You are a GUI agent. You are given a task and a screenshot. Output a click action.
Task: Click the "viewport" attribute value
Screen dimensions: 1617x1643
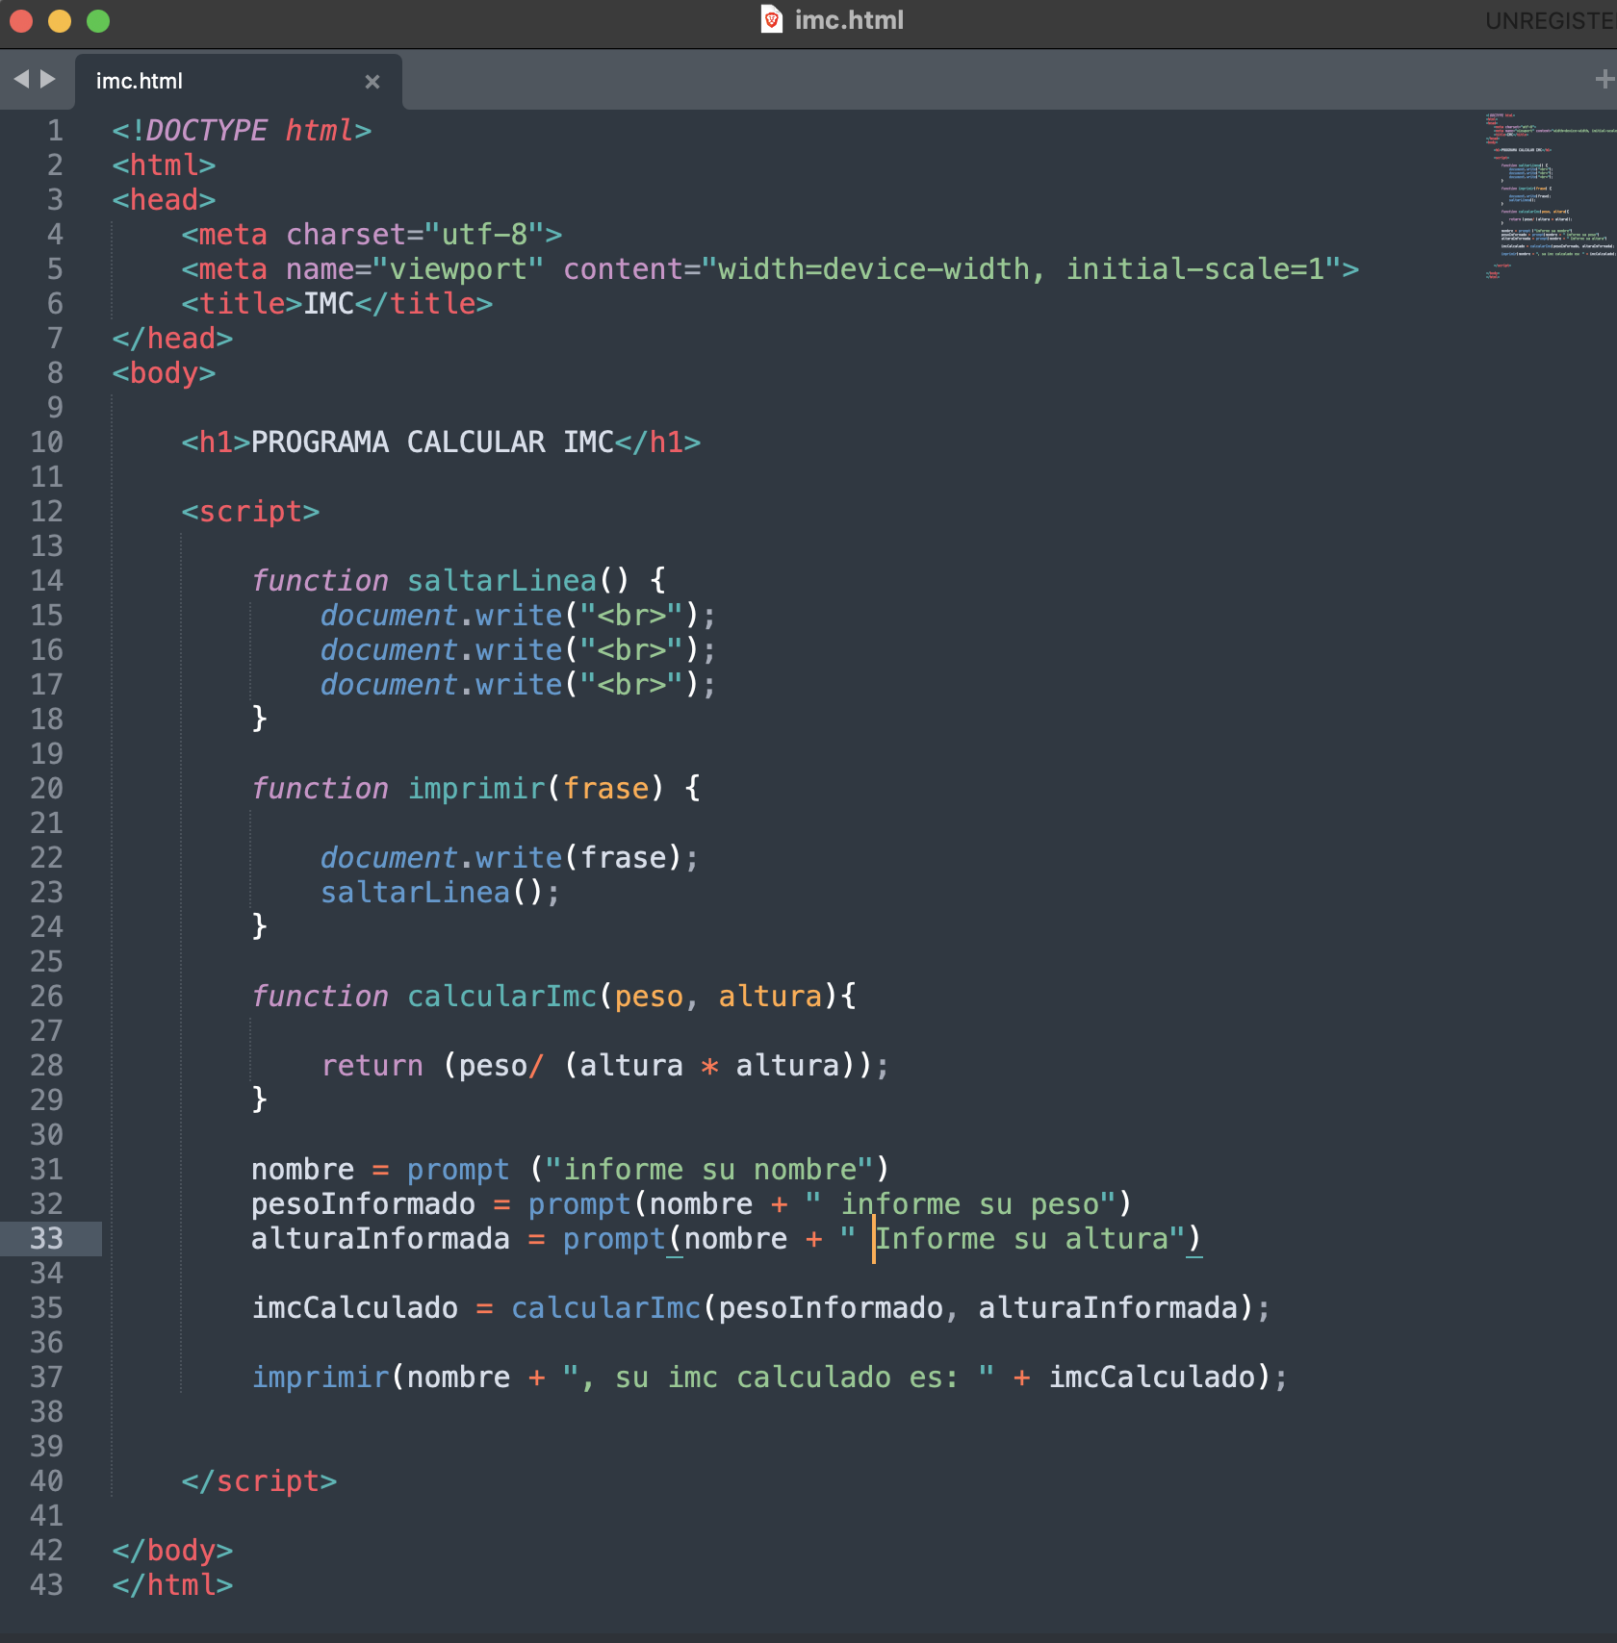(458, 269)
